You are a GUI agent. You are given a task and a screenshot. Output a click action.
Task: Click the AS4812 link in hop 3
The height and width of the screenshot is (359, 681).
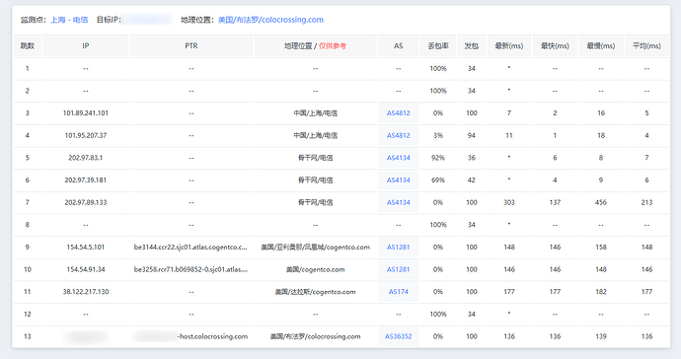pyautogui.click(x=399, y=112)
